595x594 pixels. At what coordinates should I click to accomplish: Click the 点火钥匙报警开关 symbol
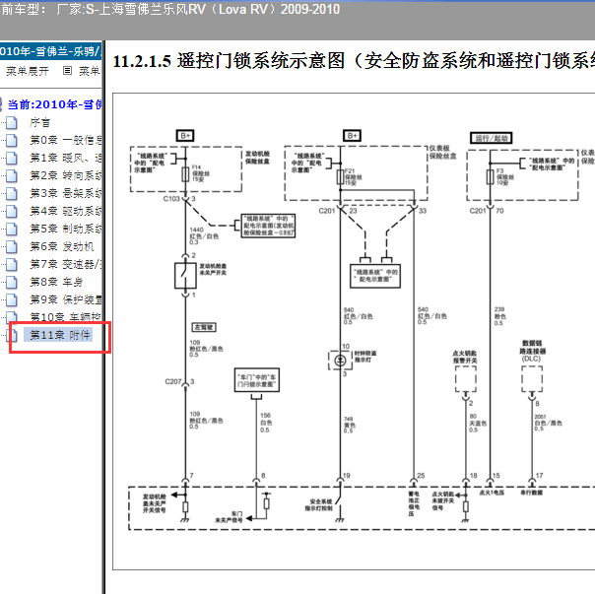click(466, 379)
